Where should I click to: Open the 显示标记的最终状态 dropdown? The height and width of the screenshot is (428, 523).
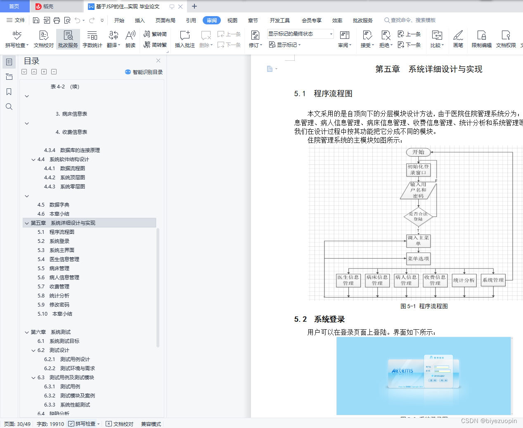(300, 34)
